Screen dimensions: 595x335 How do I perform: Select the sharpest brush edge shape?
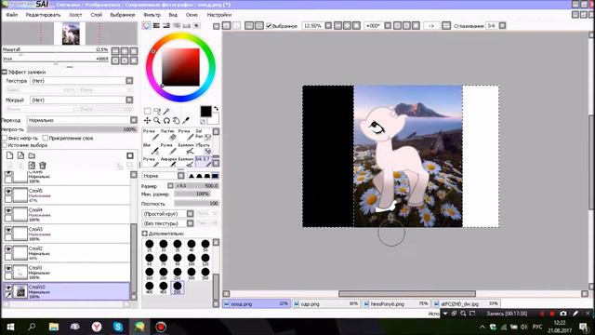192,176
